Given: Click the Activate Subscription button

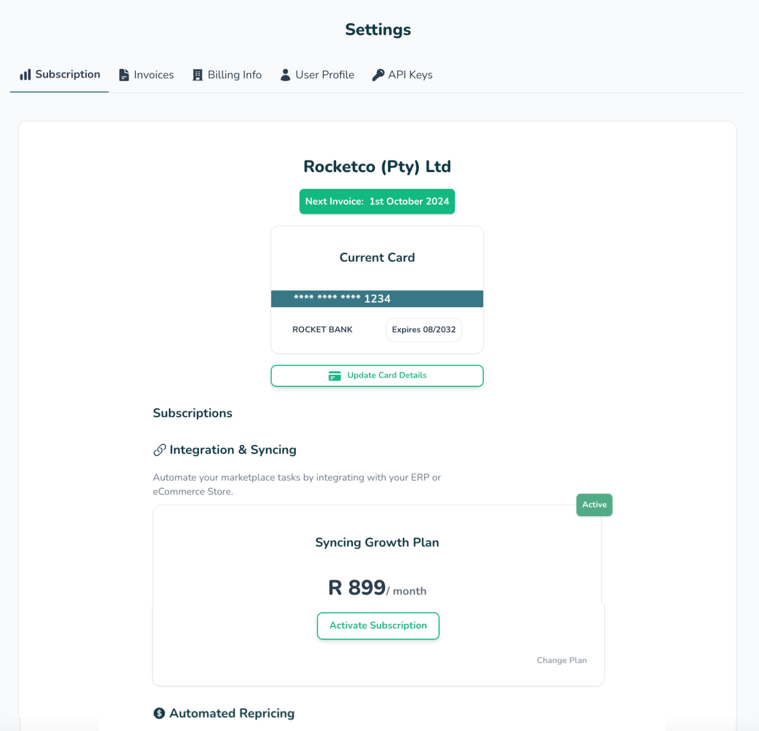Looking at the screenshot, I should [x=378, y=625].
